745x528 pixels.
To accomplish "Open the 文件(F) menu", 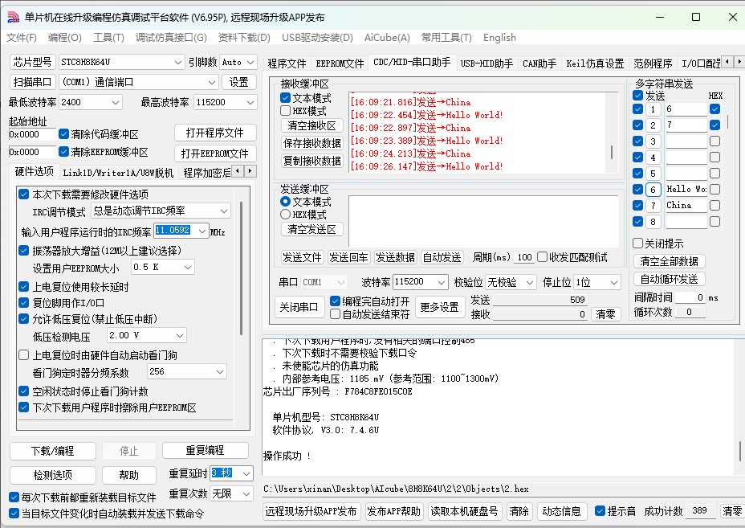I will [22, 38].
